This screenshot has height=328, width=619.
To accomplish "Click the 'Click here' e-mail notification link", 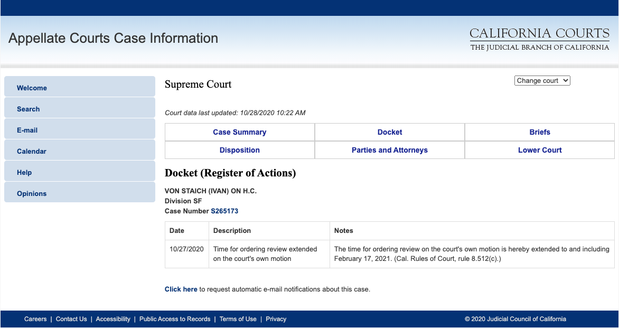I will (x=181, y=289).
